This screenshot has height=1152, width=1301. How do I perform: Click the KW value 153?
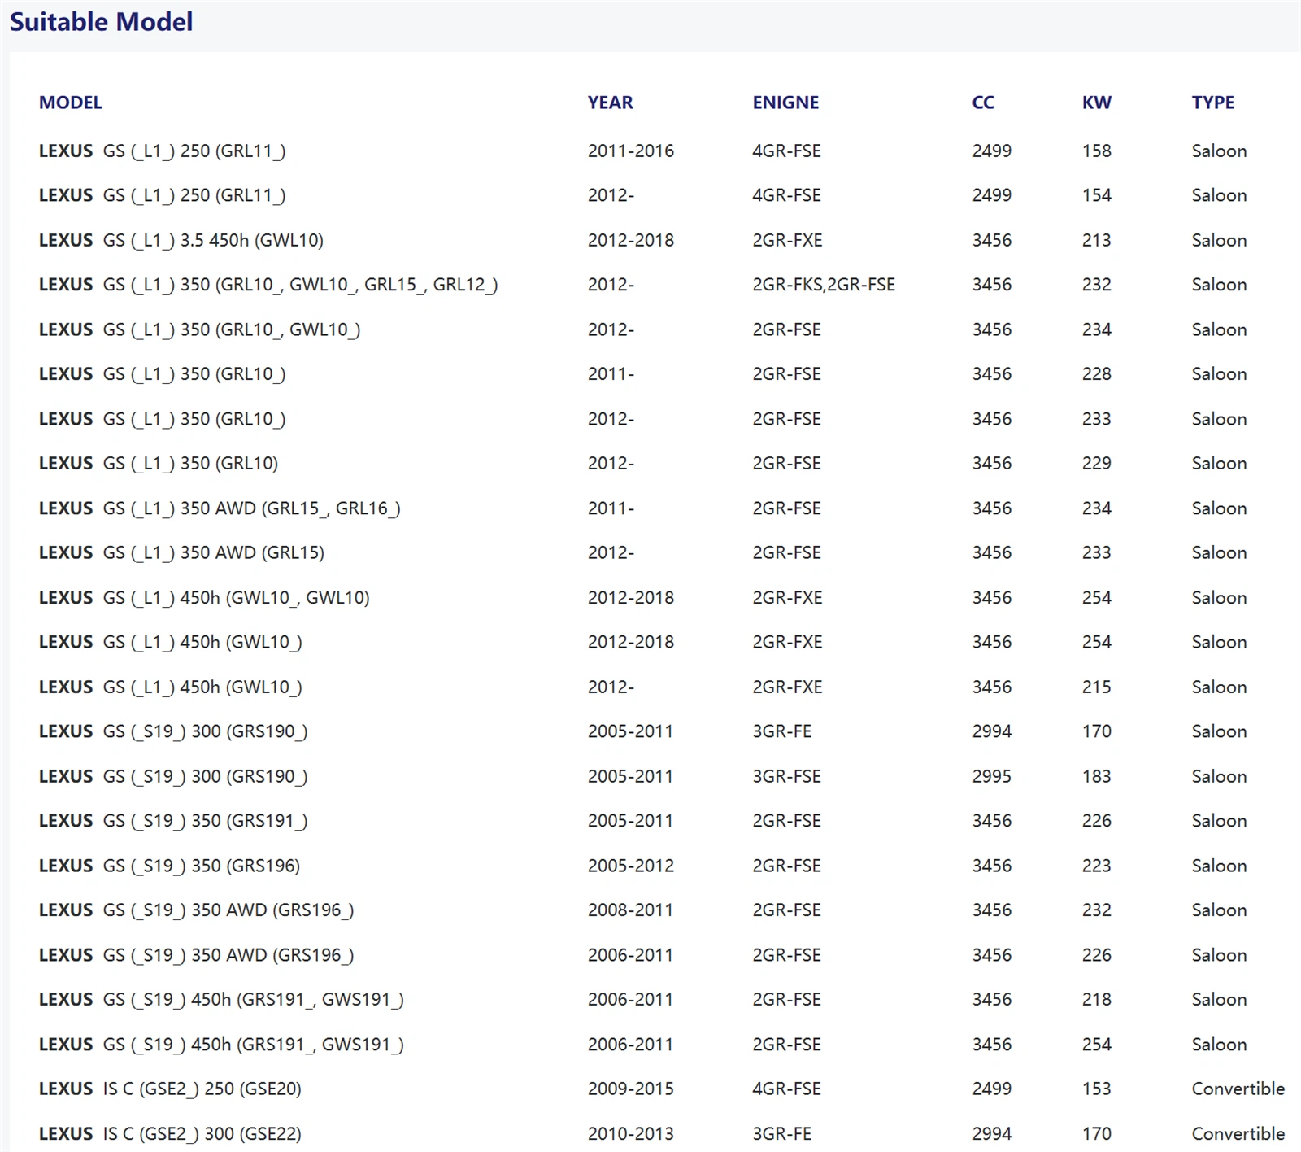pos(1096,1089)
